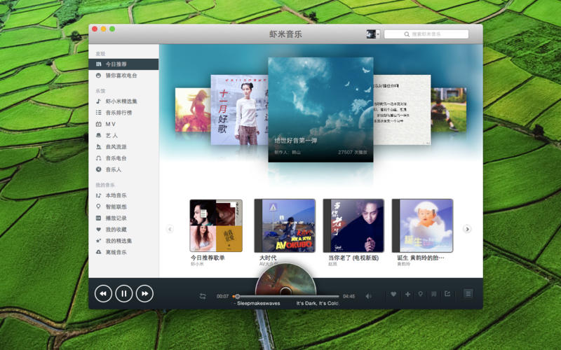This screenshot has width=561, height=350.
Task: Select the grass lawn carousel cover
Action: (x=449, y=110)
